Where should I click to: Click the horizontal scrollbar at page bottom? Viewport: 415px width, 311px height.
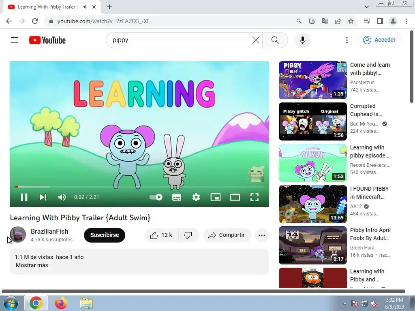click(x=203, y=292)
